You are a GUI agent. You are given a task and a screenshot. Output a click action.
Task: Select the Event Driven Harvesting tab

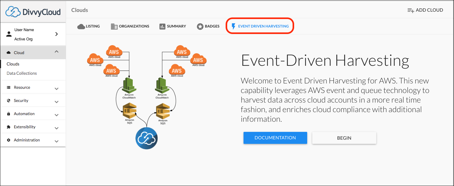pyautogui.click(x=260, y=26)
